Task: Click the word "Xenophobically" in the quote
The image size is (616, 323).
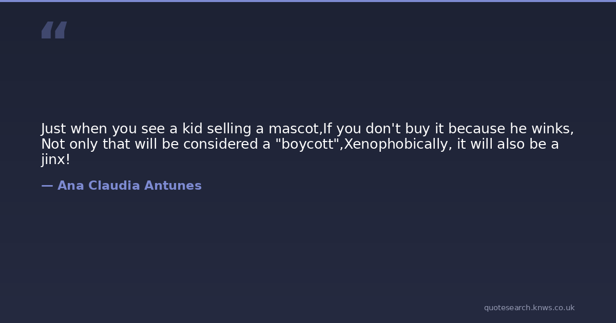Action: 397,144
